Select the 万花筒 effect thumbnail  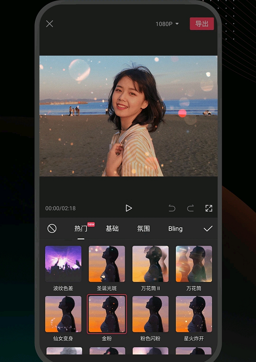194,264
